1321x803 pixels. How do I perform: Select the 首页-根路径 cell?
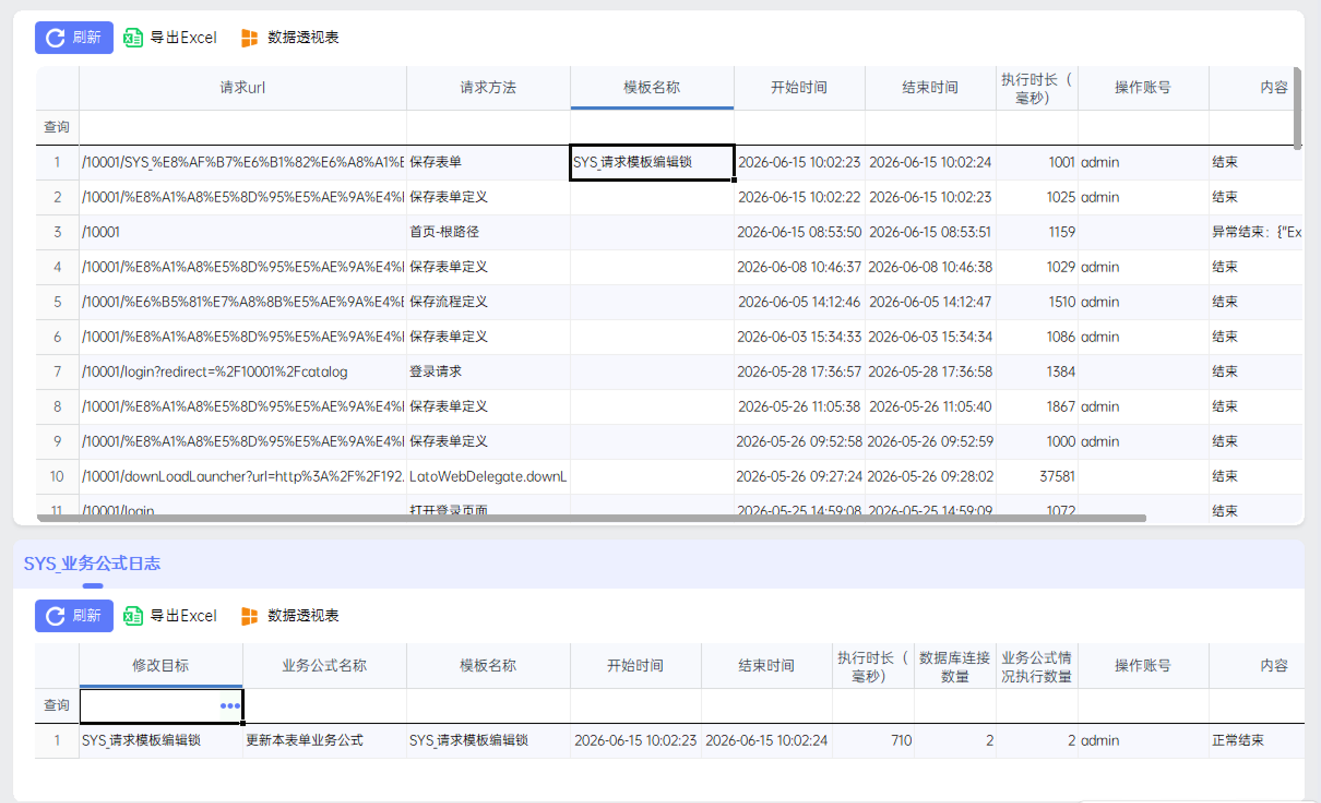489,232
